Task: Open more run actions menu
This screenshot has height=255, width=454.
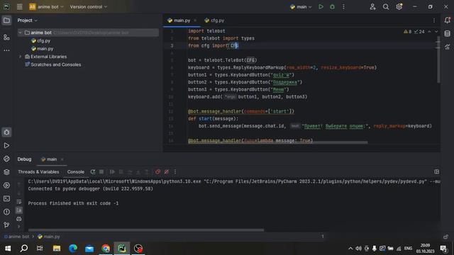Action: [x=343, y=6]
